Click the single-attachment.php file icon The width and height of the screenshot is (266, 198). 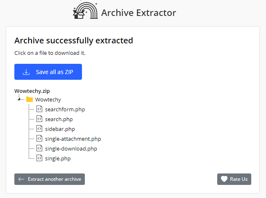tap(39, 139)
